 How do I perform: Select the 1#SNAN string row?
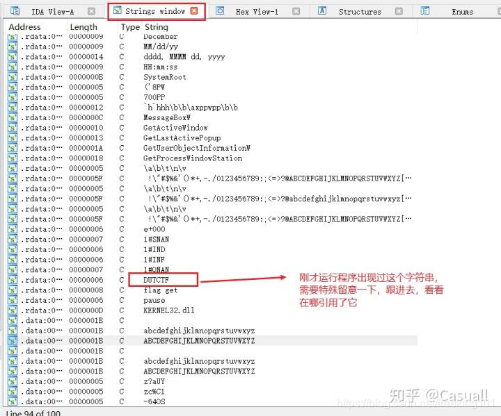click(212, 240)
